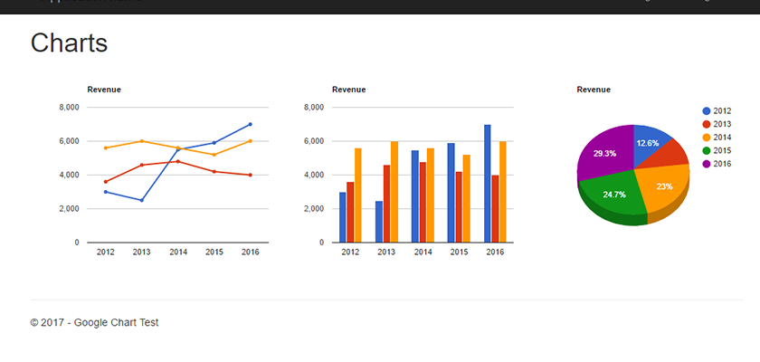Select the orange bar for 2013
Screen dimensions: 760x362
point(394,192)
